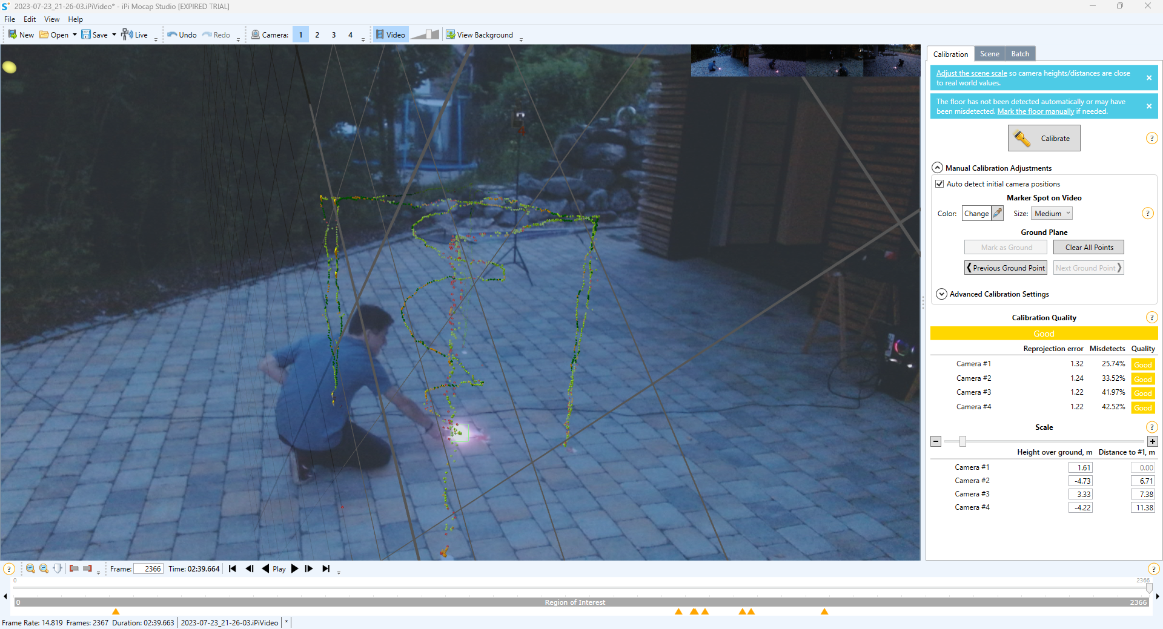Decrease scale with the minus button

936,441
